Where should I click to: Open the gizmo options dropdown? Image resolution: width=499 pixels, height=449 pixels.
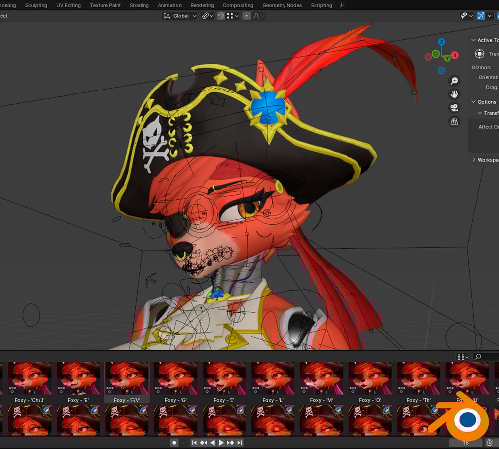[490, 16]
